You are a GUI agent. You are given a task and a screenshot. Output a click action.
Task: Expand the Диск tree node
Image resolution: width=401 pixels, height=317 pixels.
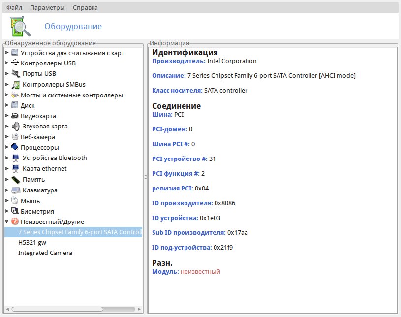[x=6, y=105]
